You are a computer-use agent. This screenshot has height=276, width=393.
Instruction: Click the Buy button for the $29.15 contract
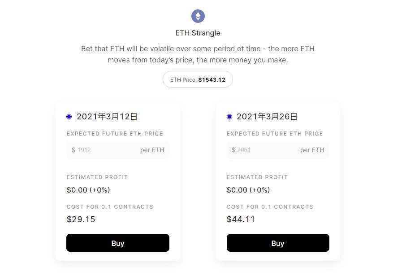click(x=118, y=243)
